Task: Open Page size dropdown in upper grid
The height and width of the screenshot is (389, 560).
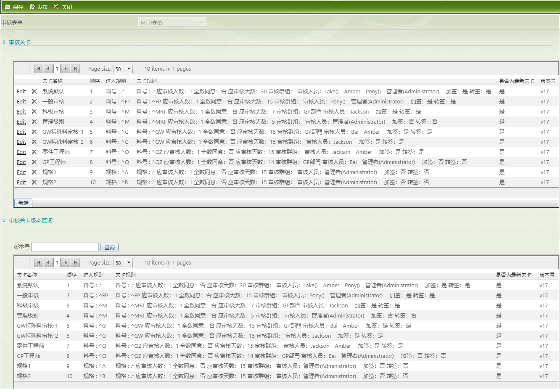Action: coord(123,69)
